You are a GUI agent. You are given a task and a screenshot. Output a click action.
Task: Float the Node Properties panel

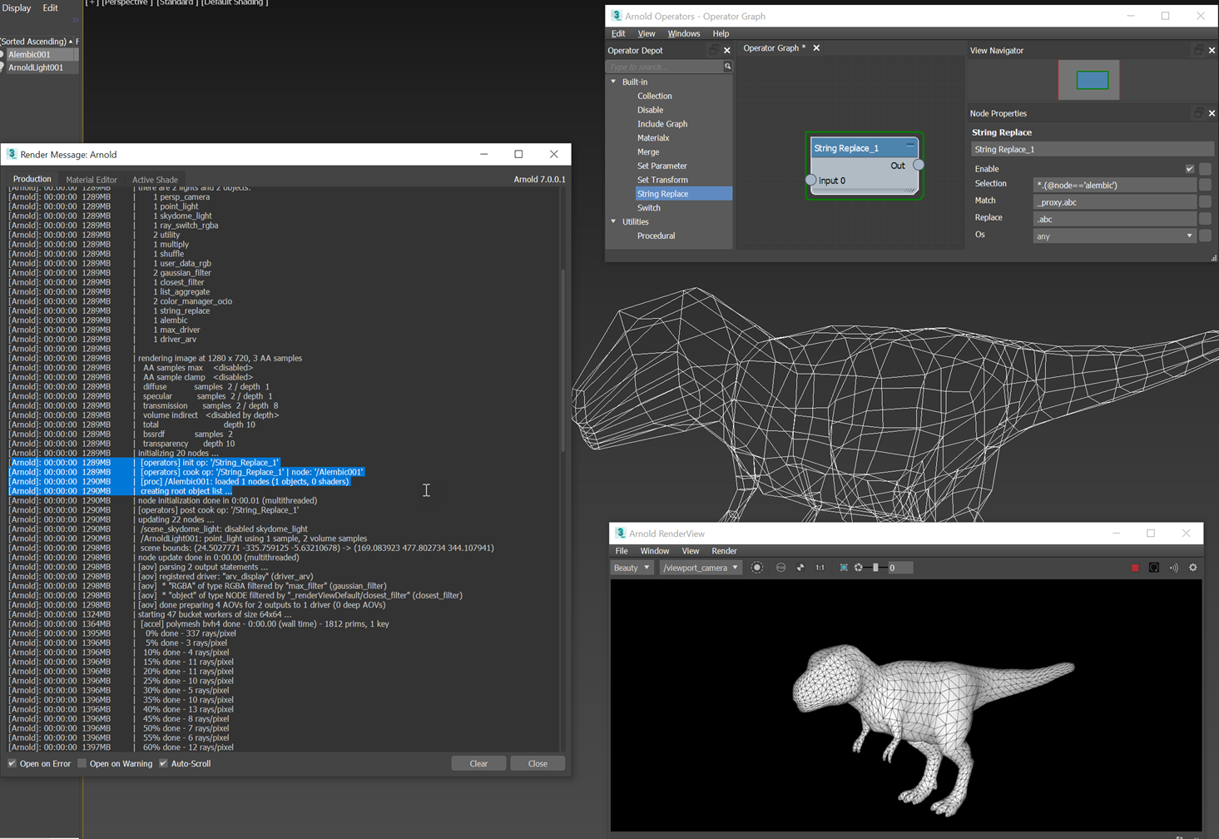[1198, 113]
